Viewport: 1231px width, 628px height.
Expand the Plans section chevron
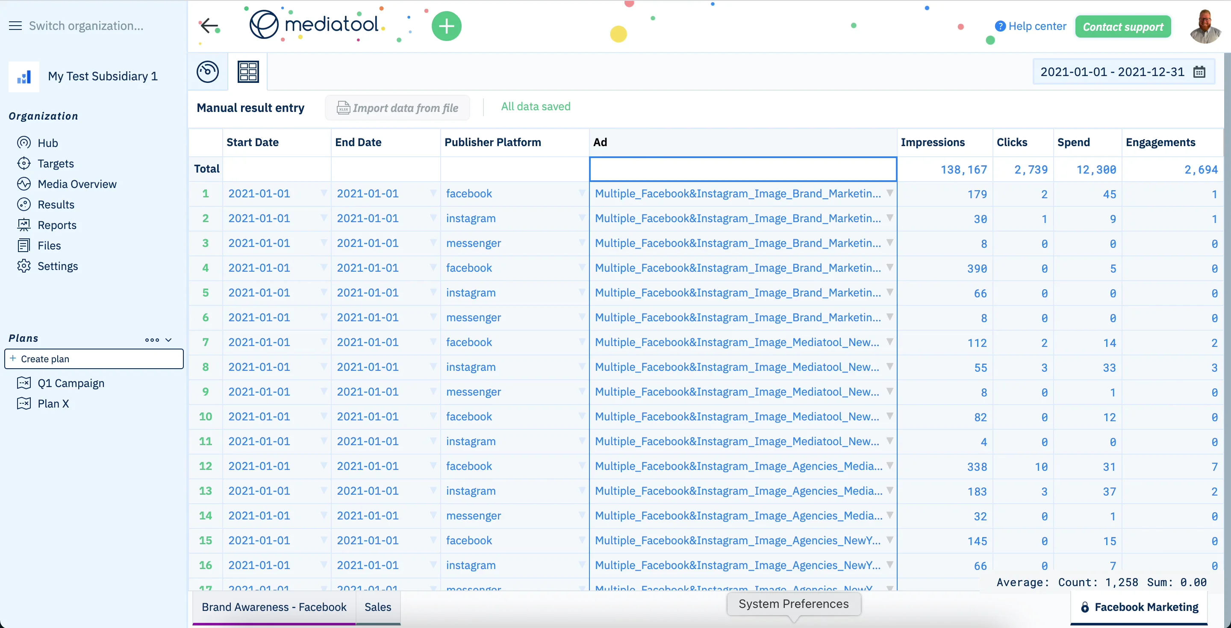tap(169, 340)
